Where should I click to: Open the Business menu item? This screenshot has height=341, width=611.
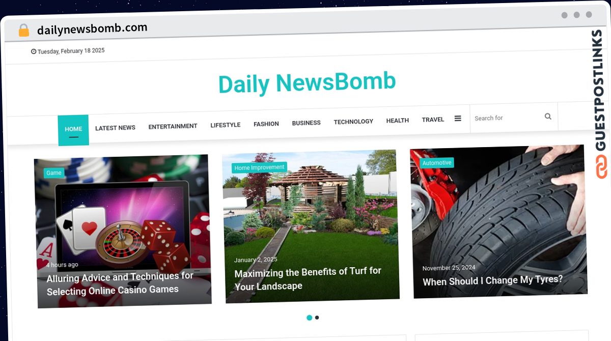coord(306,123)
